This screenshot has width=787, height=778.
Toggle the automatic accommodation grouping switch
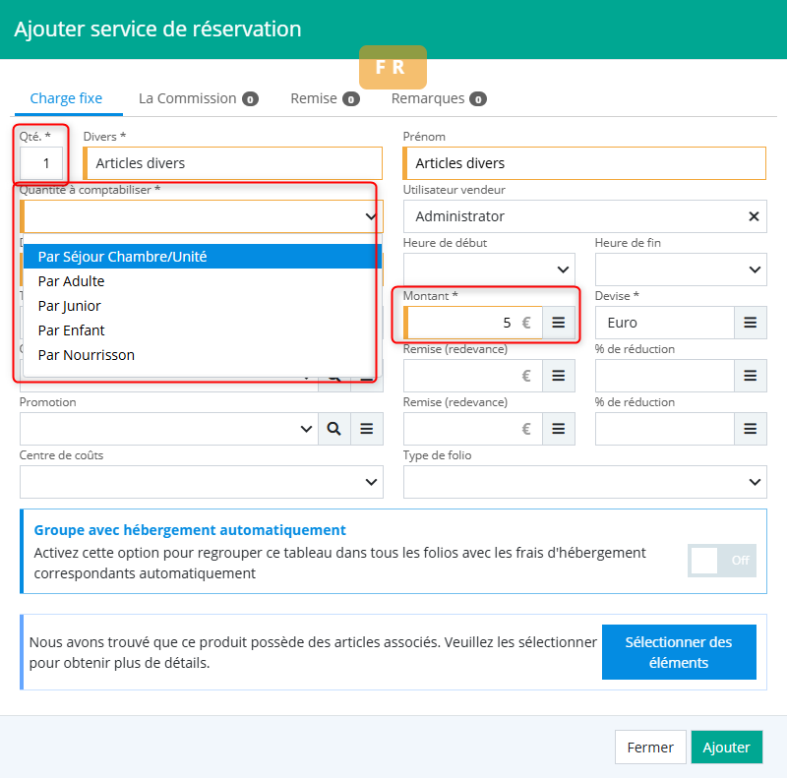tap(722, 560)
